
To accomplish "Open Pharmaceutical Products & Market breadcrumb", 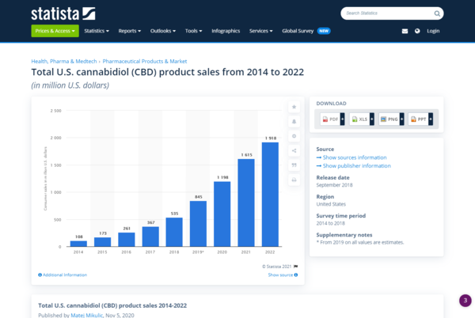I will click(x=145, y=62).
